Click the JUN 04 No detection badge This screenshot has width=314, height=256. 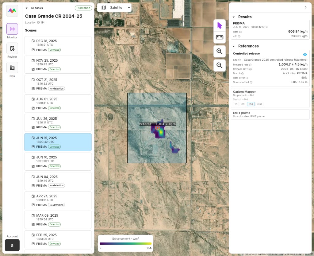point(56,186)
